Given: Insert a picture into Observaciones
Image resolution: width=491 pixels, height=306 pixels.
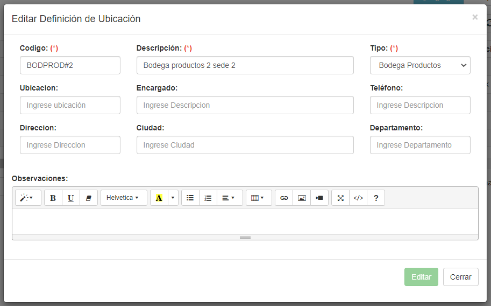Looking at the screenshot, I should click(302, 198).
